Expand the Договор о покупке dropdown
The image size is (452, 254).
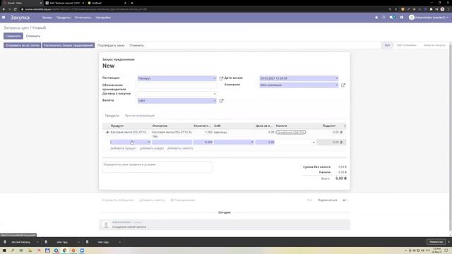pyautogui.click(x=214, y=94)
